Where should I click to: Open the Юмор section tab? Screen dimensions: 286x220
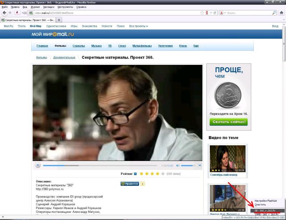click(x=183, y=46)
